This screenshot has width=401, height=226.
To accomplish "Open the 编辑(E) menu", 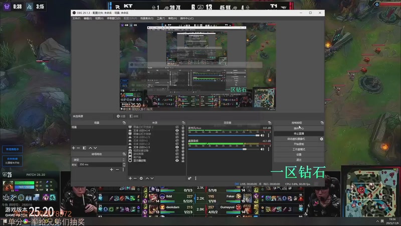I will (88, 19).
